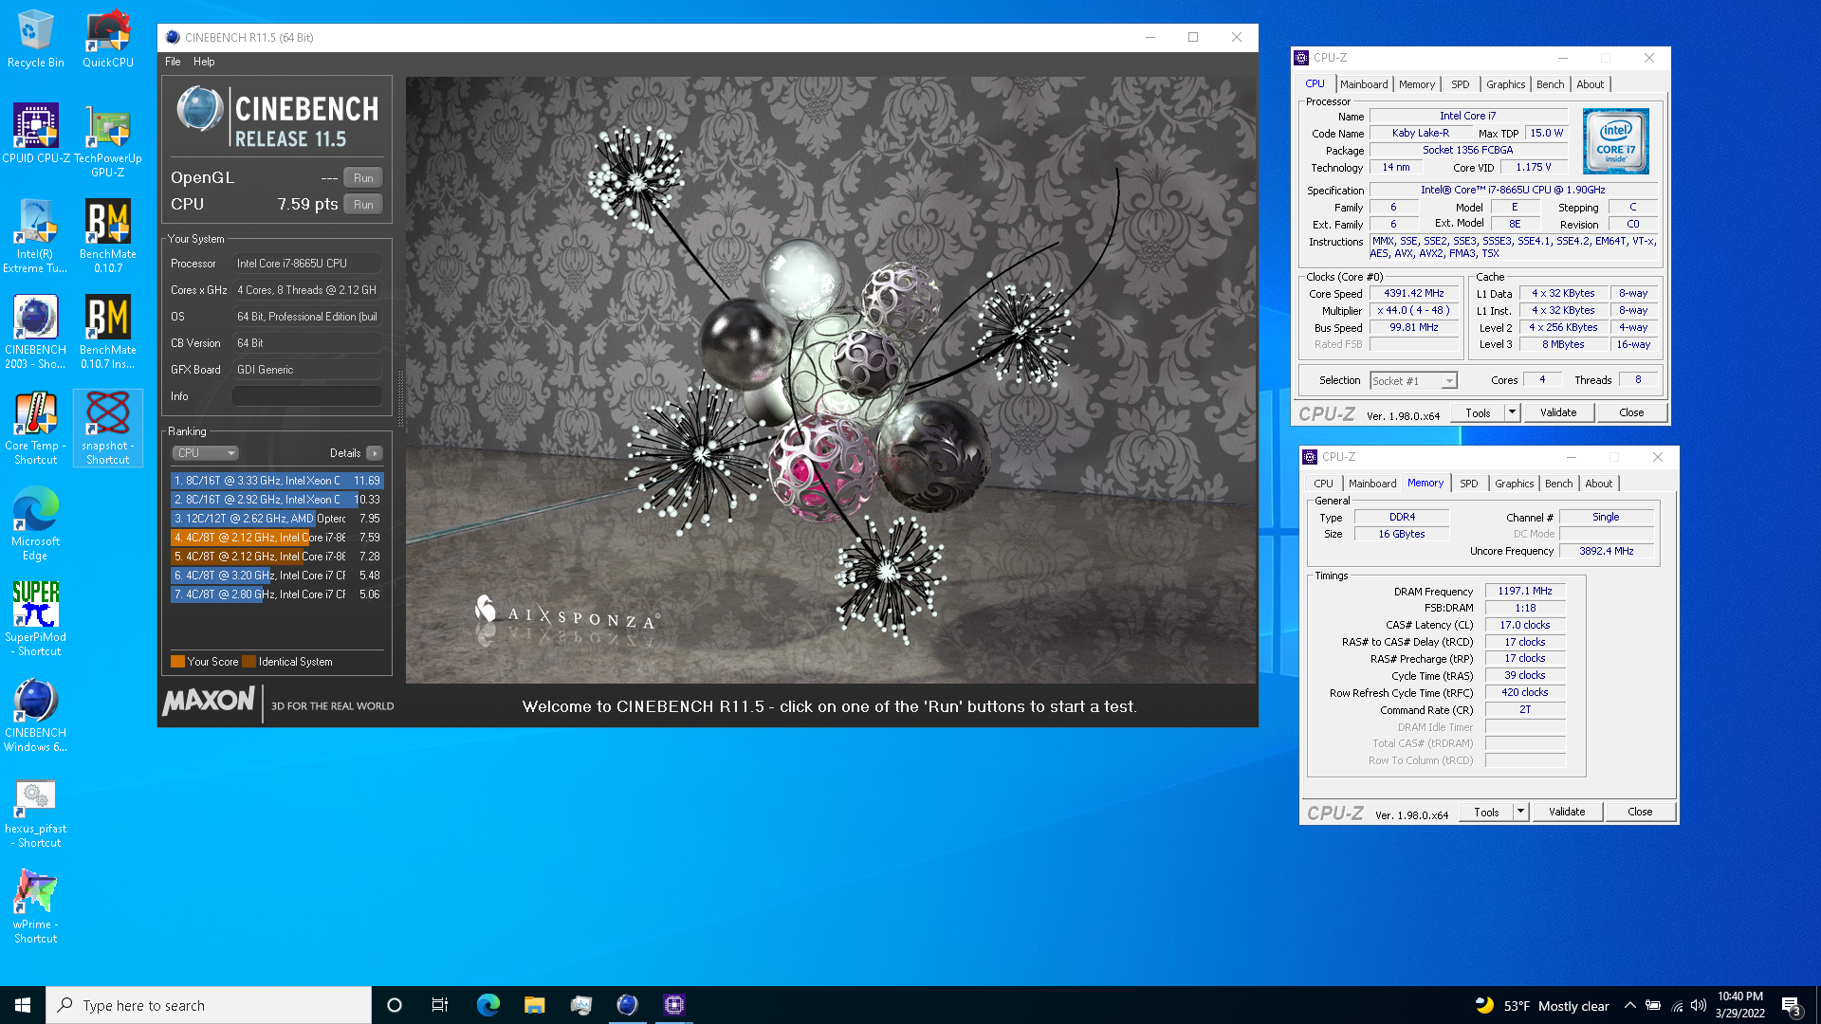Image resolution: width=1821 pixels, height=1024 pixels.
Task: Open Tools dropdown arrow in bottom CPU-Z
Action: coord(1520,812)
